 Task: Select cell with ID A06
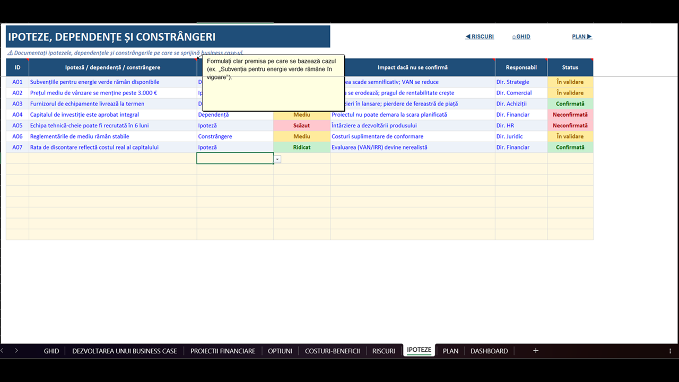pos(18,136)
